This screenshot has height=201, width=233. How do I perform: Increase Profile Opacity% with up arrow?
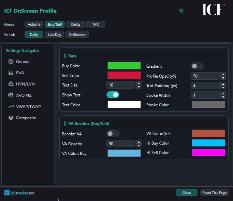click(223, 74)
